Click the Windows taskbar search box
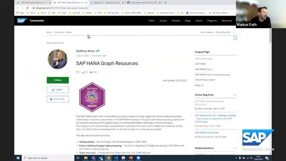This screenshot has width=286, height=161. pyautogui.click(x=48, y=158)
